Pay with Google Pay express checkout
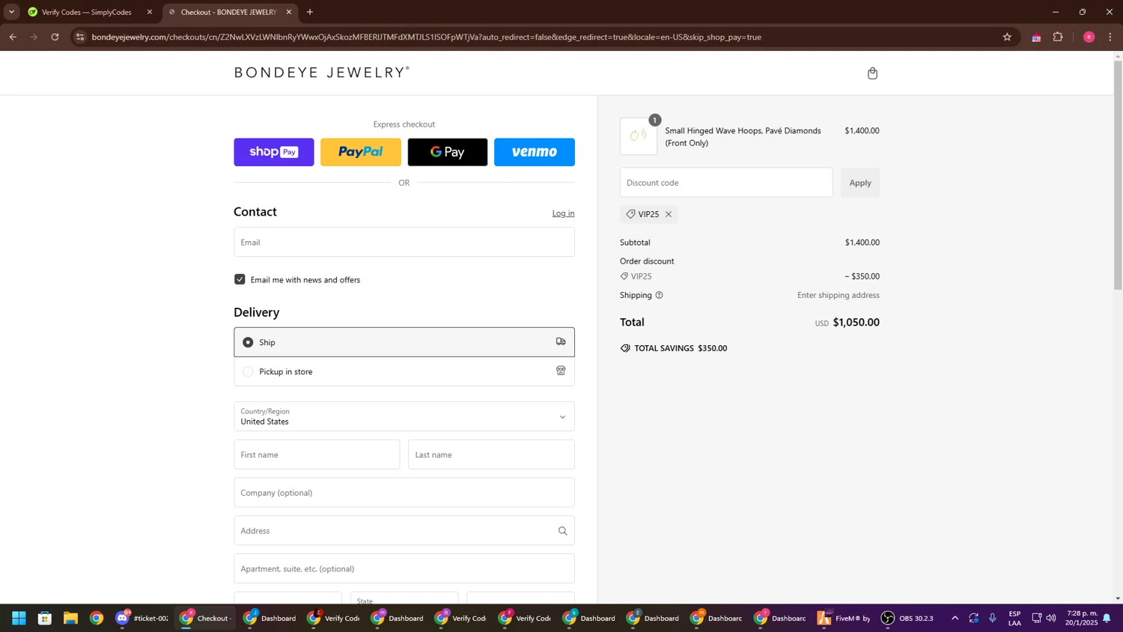This screenshot has width=1123, height=632. tap(448, 152)
